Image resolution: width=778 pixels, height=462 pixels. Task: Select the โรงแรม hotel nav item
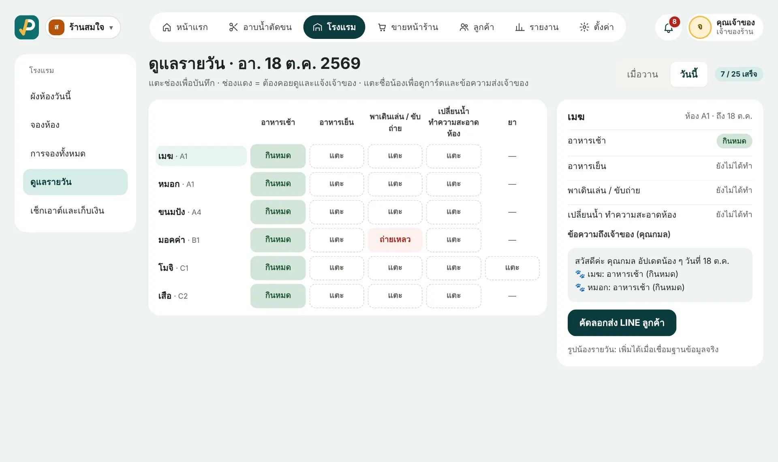pyautogui.click(x=334, y=27)
